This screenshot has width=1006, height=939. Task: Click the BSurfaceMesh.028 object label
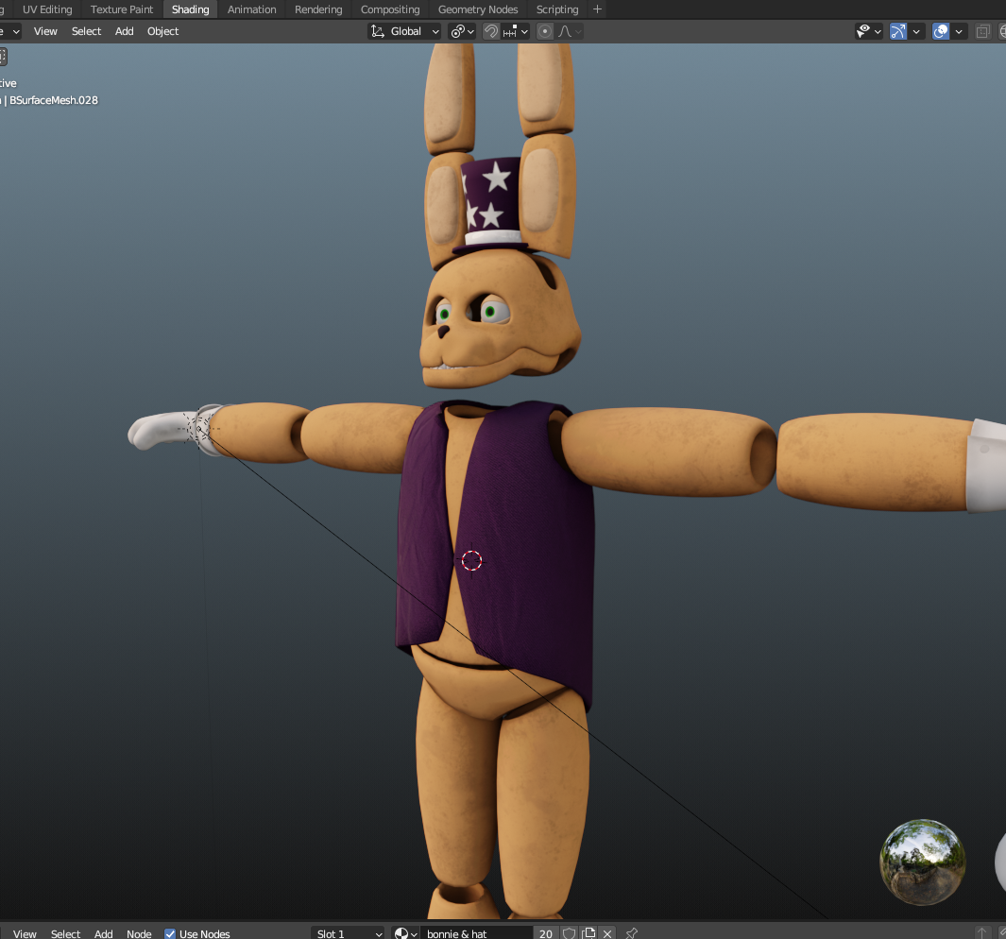click(53, 100)
